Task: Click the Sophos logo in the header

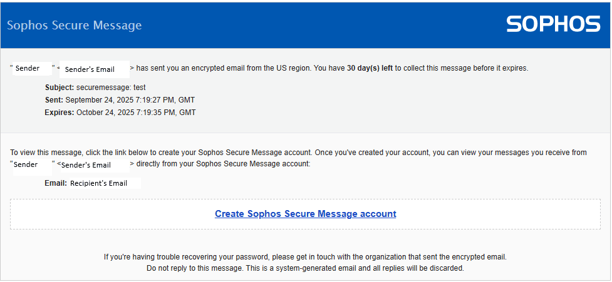Action: [553, 24]
